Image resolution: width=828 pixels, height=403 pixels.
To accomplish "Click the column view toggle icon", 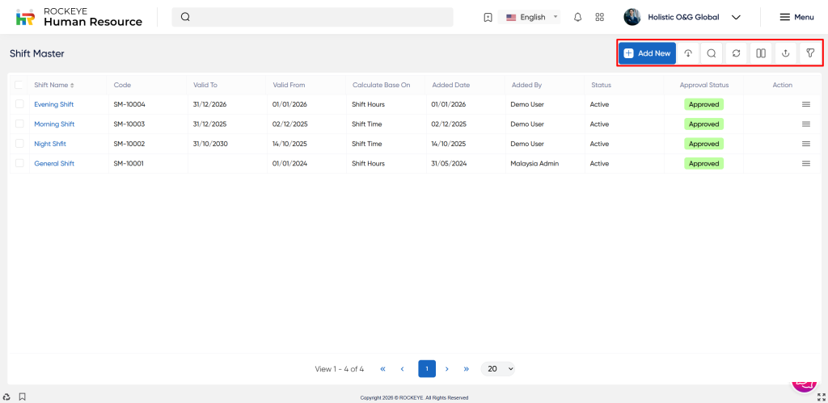I will click(761, 53).
